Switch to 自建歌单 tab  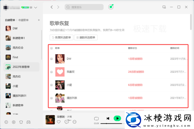[10, 20]
